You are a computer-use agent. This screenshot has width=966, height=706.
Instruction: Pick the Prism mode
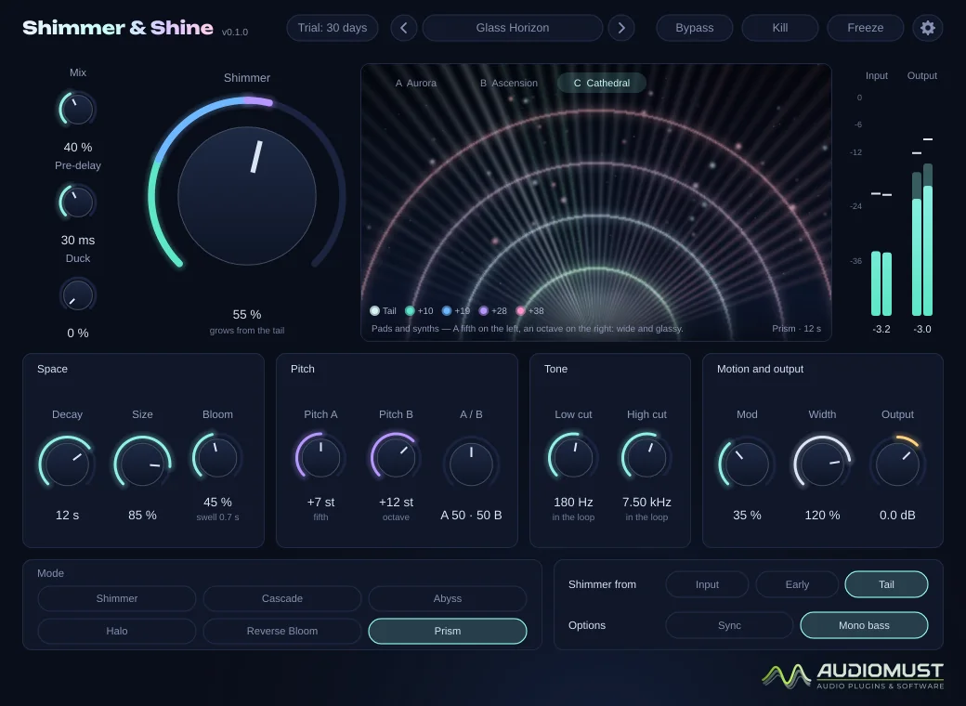pyautogui.click(x=448, y=631)
